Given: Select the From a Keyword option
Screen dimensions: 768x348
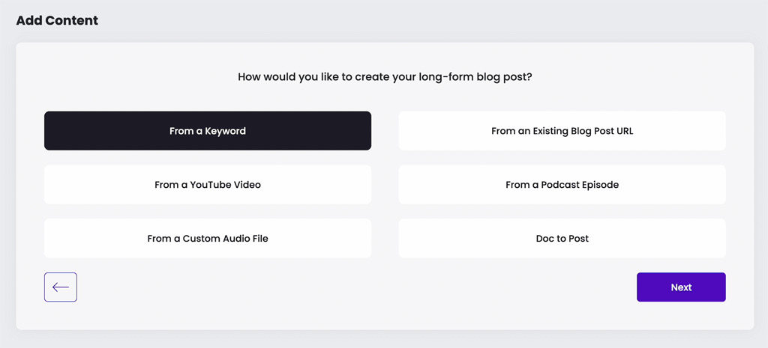Looking at the screenshot, I should tap(208, 130).
